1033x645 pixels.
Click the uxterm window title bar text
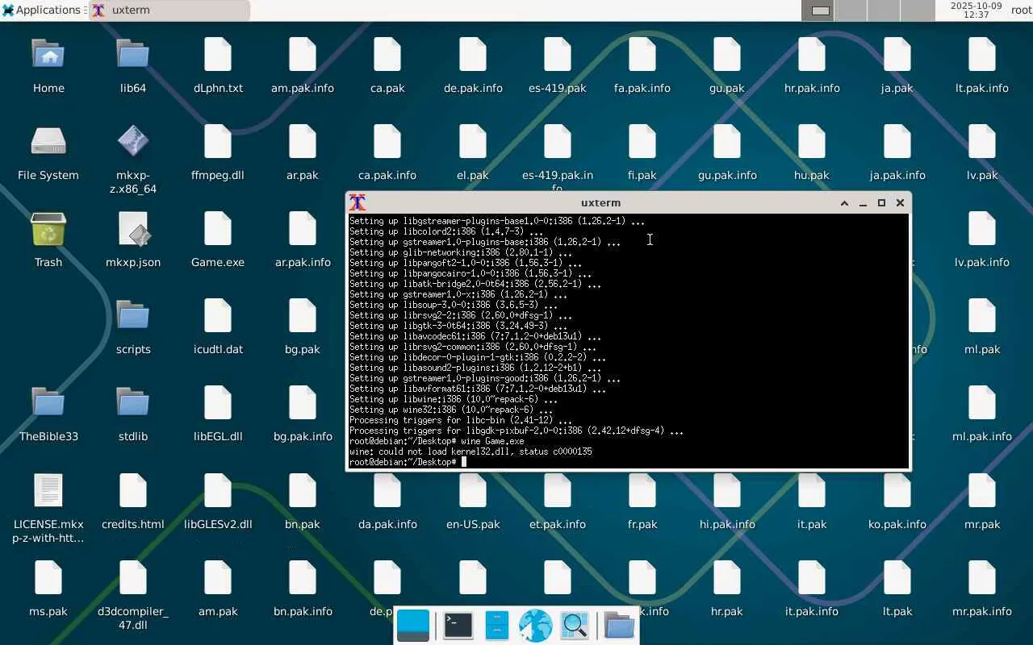tap(600, 202)
